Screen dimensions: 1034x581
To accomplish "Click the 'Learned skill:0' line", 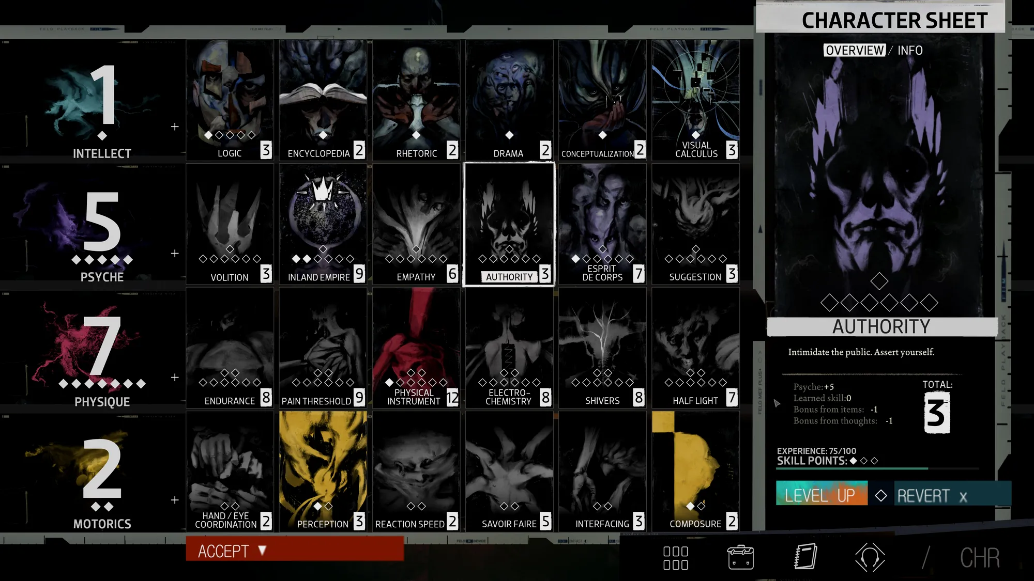I will tap(823, 398).
